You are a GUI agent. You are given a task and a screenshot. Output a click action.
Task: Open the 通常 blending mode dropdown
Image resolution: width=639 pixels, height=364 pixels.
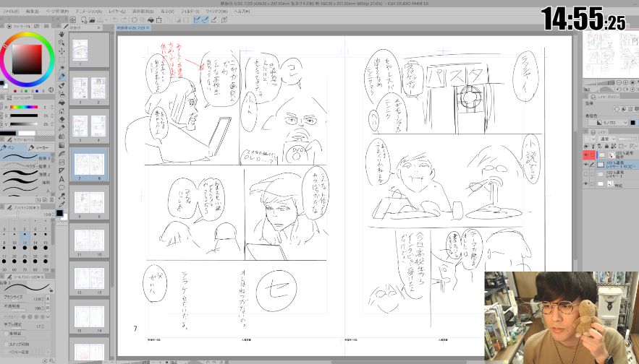pyautogui.click(x=607, y=139)
